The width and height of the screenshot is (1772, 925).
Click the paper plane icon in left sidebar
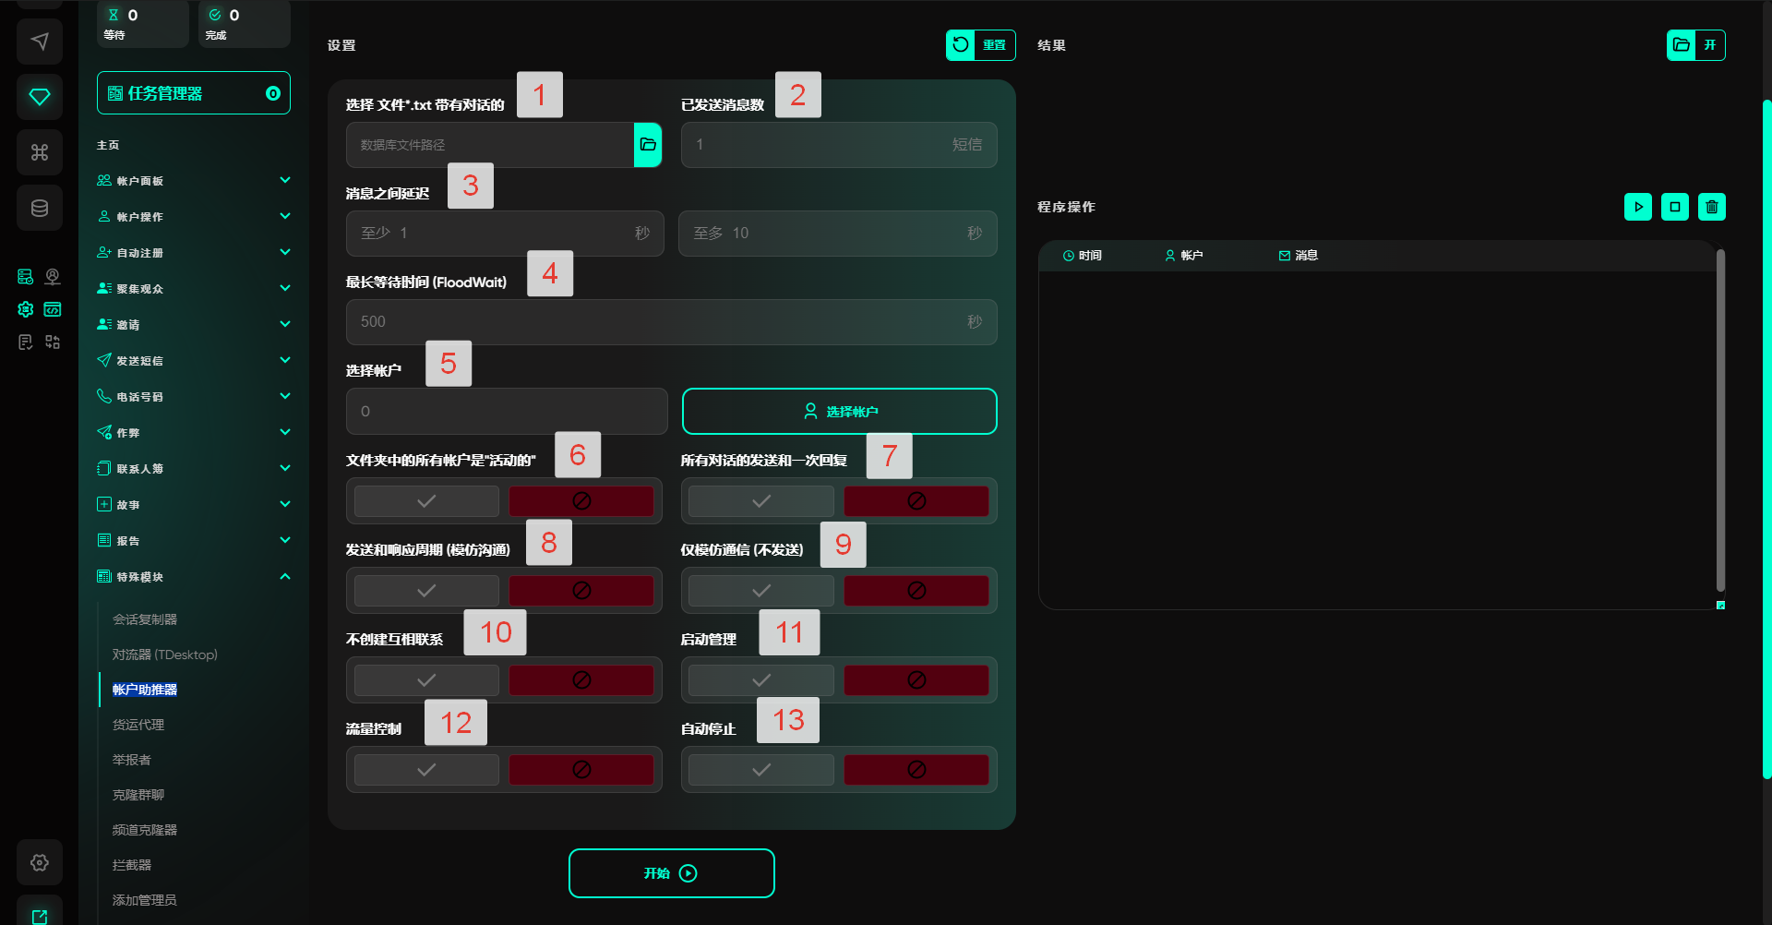click(x=40, y=42)
